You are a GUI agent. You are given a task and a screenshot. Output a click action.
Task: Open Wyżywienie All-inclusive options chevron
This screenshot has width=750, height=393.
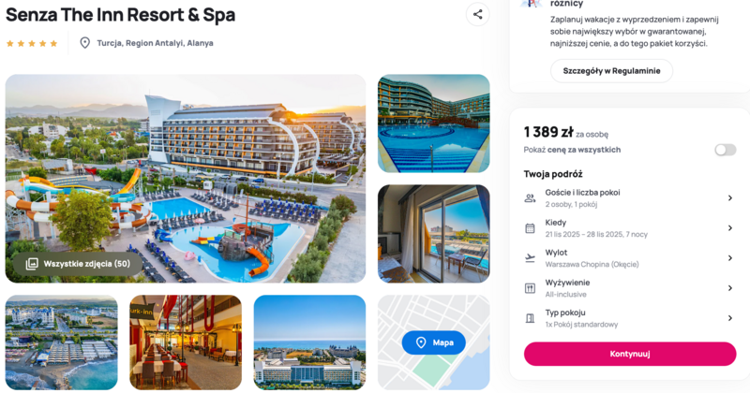730,288
